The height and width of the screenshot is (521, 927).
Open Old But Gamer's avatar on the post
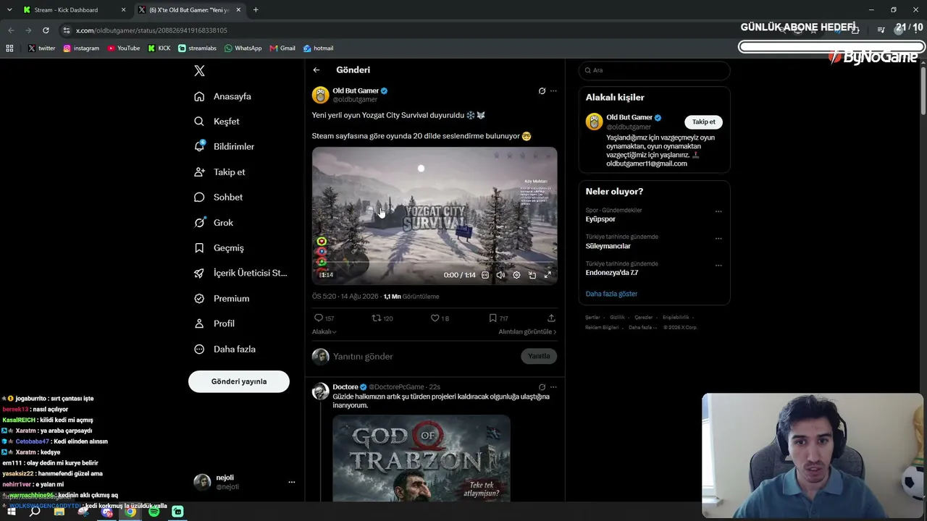[320, 95]
